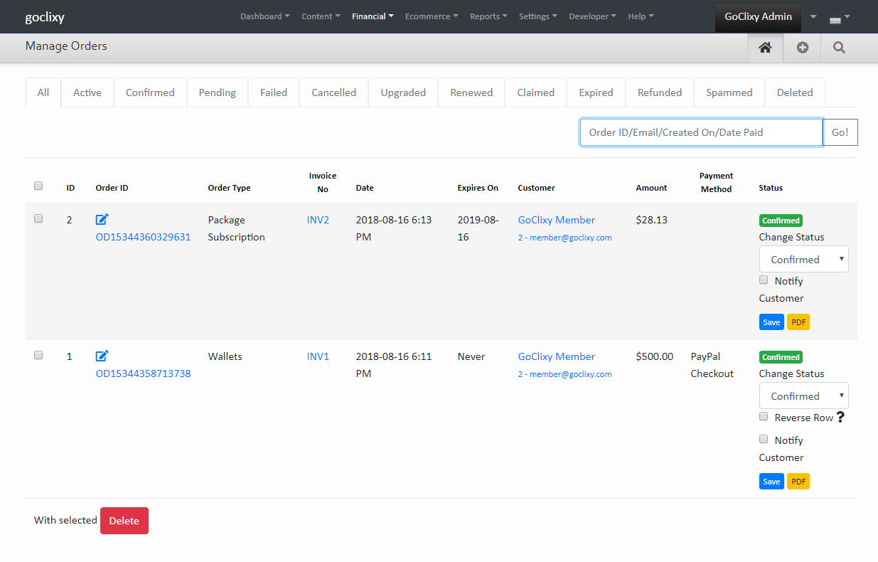Open order link OD15344360329631
878x562 pixels.
[143, 237]
